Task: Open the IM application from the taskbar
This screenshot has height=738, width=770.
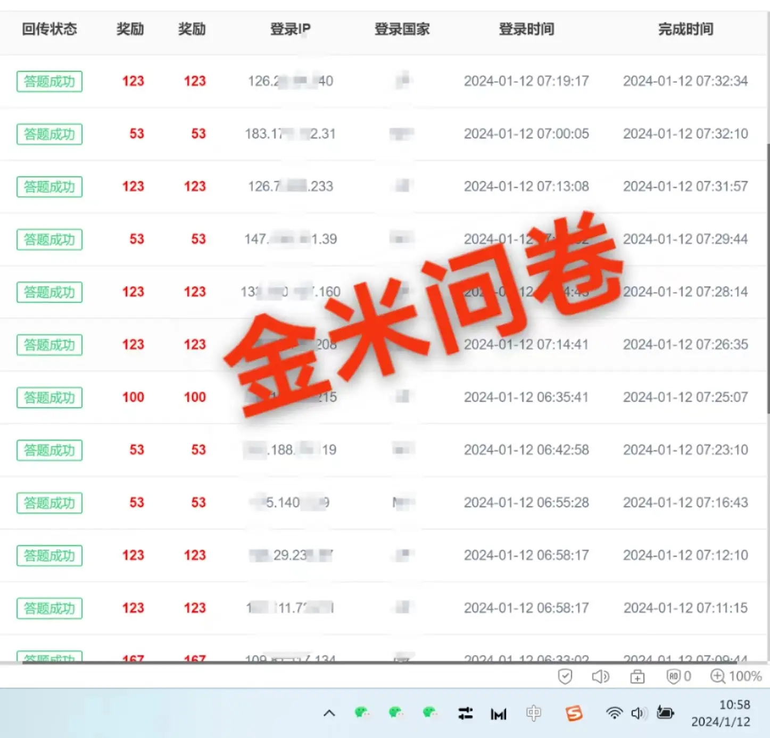Action: (x=498, y=715)
